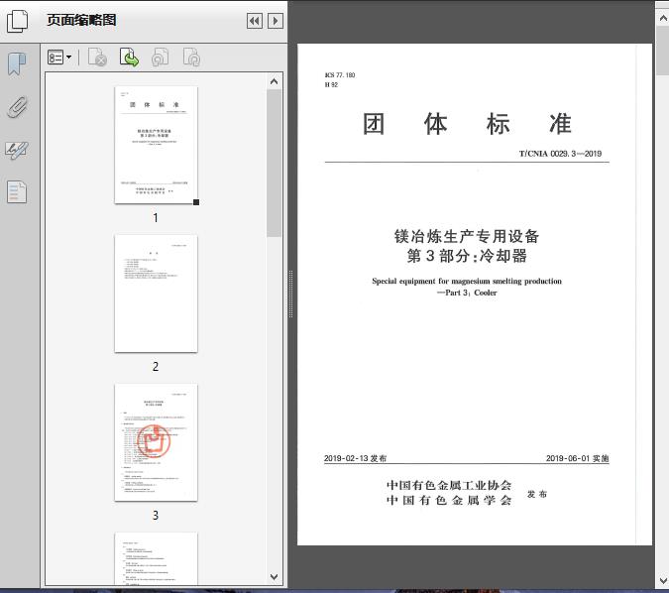Click document view scroll-down arrow
Viewport: 669px width, 593px height.
(x=663, y=581)
